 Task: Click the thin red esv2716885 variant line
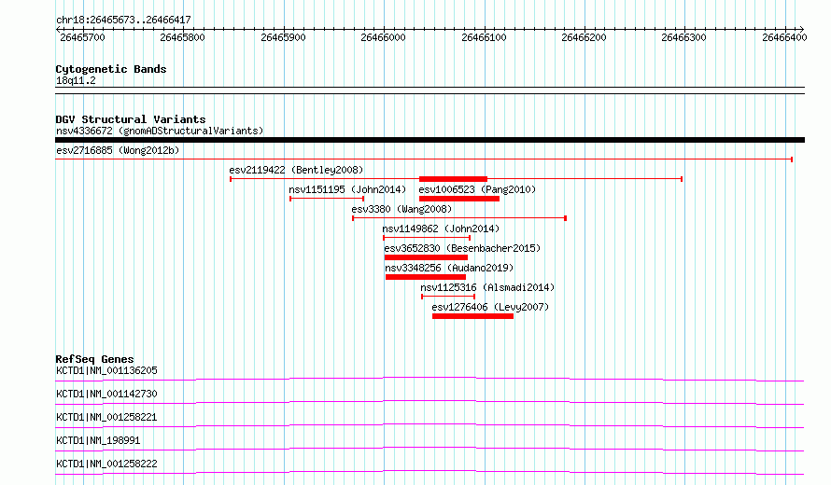pyautogui.click(x=424, y=159)
